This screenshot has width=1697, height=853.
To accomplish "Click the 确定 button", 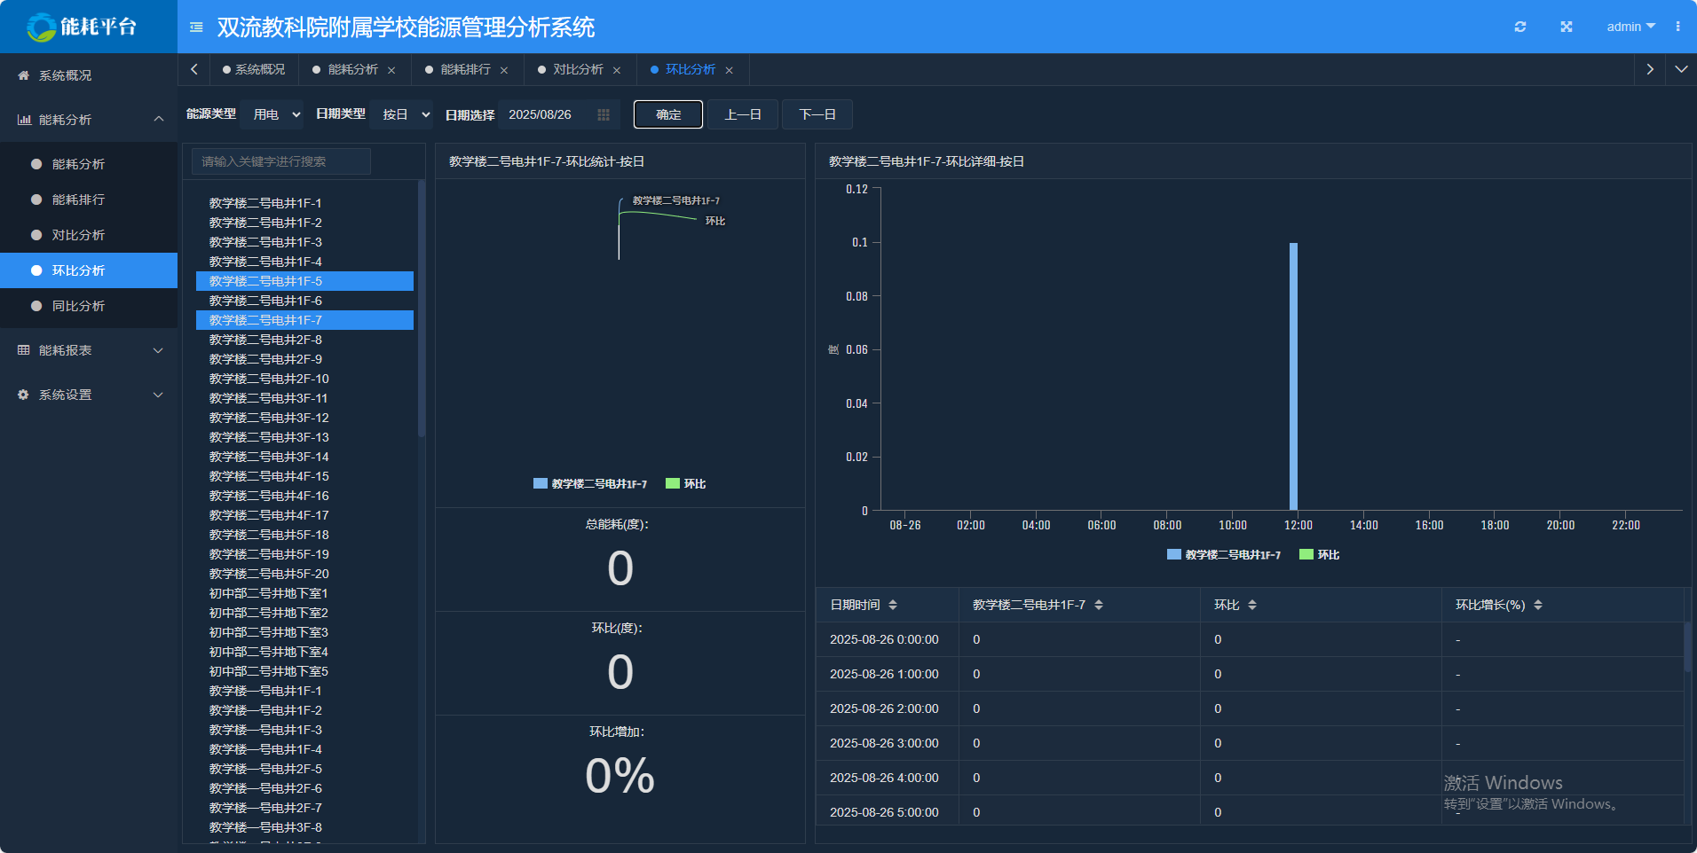I will [x=668, y=114].
